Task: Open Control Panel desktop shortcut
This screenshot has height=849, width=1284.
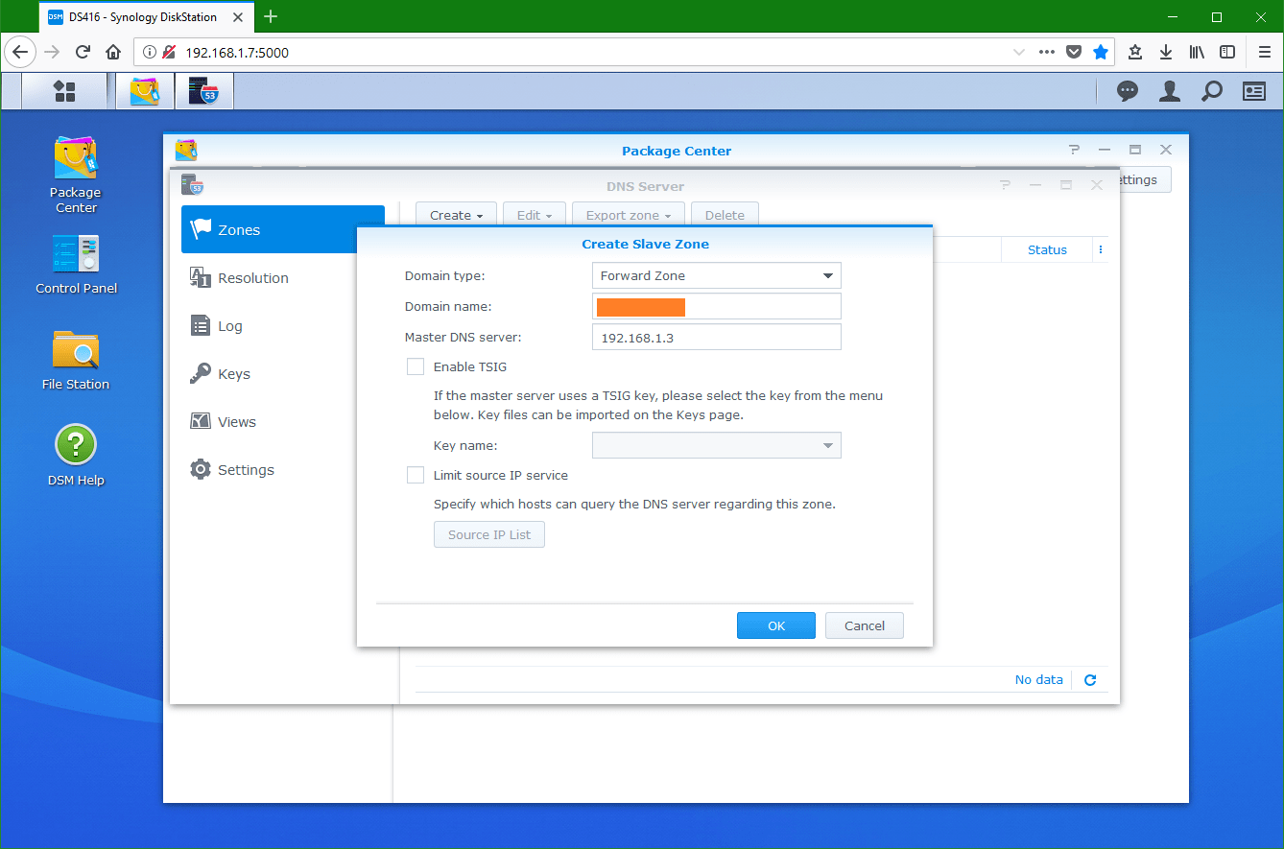Action: click(76, 265)
